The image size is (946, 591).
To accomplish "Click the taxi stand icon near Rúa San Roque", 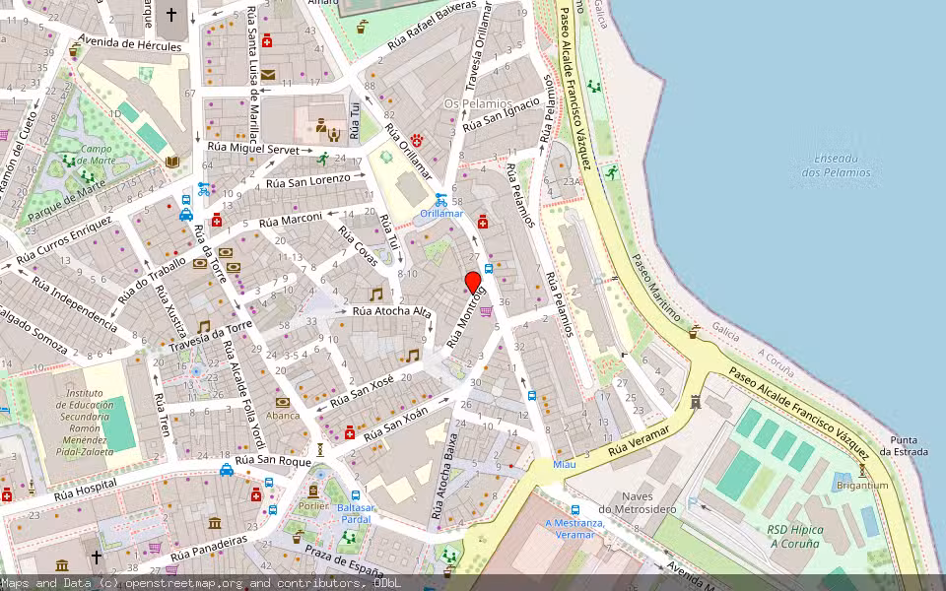I will tap(227, 470).
